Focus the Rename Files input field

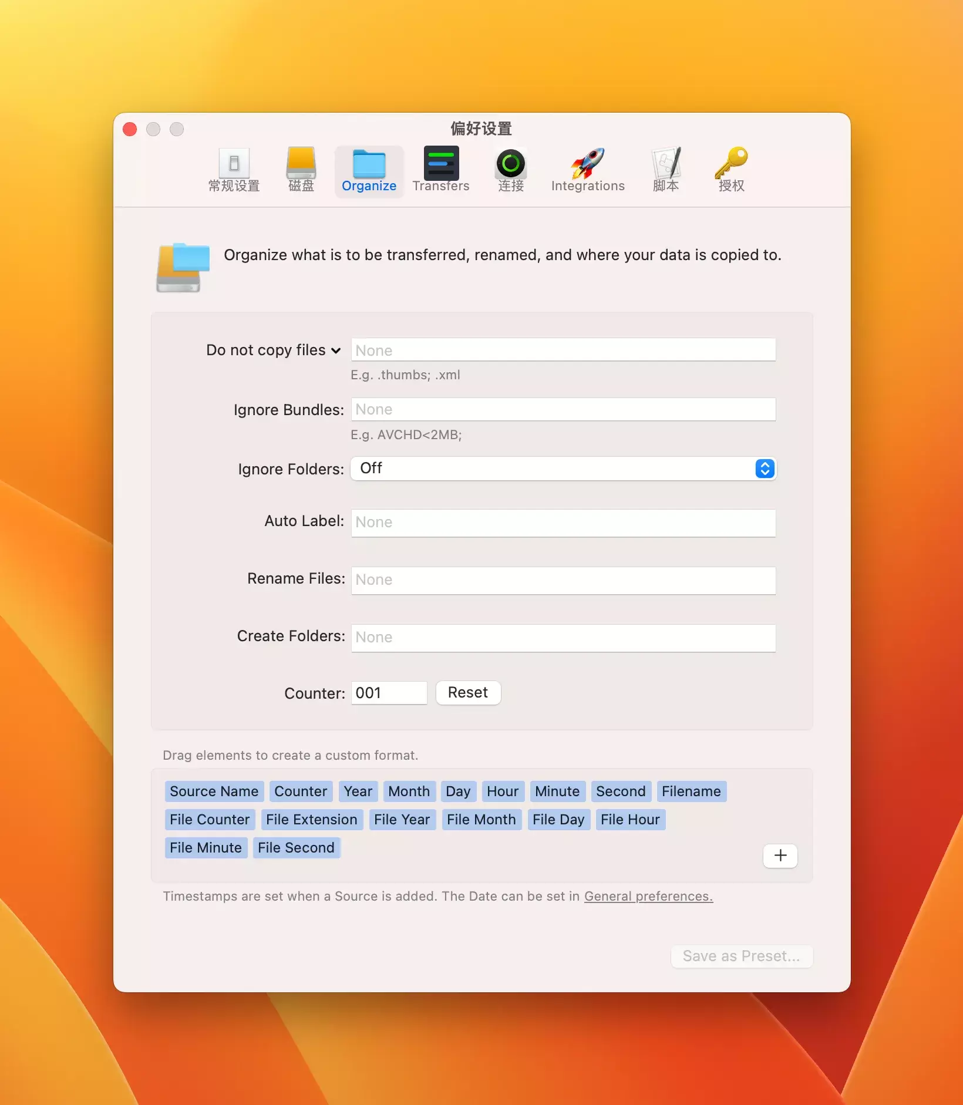[563, 580]
